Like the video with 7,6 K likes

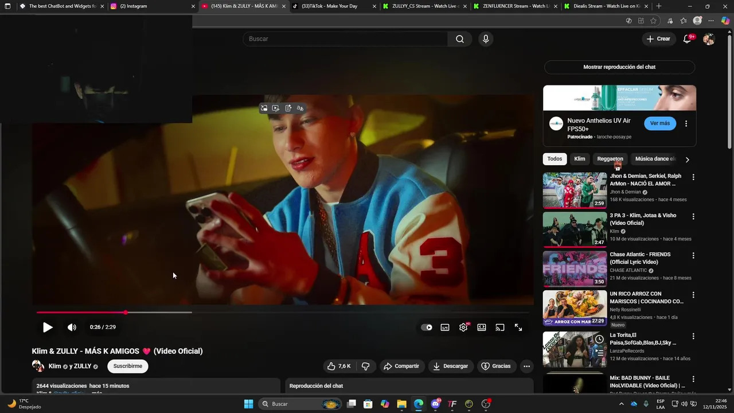tap(338, 366)
